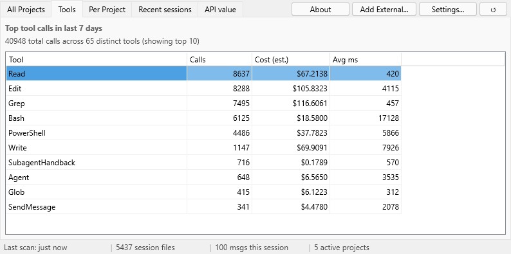Click cost cell $6.1223

coord(314,192)
